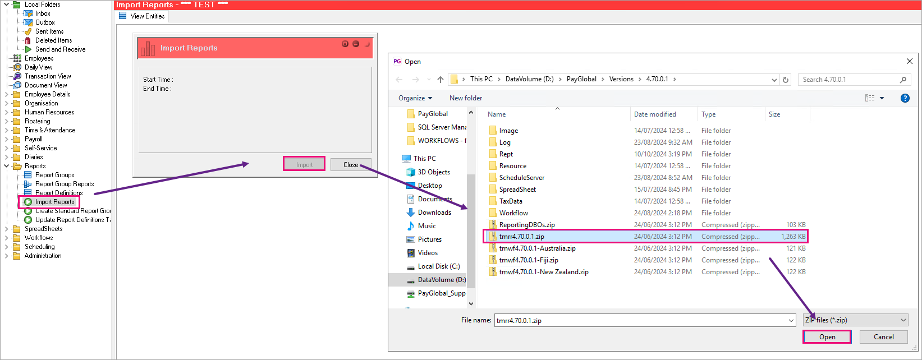Image resolution: width=922 pixels, height=360 pixels.
Task: Collapse the Reports folder node
Action: pyautogui.click(x=6, y=166)
